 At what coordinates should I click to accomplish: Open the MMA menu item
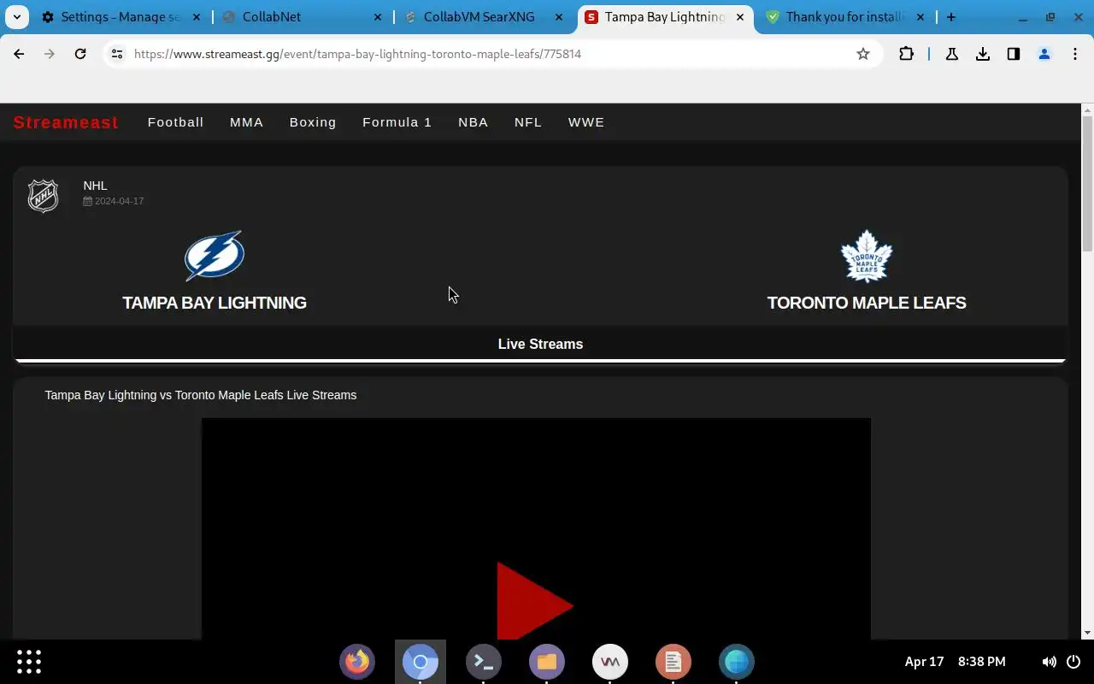pyautogui.click(x=246, y=122)
